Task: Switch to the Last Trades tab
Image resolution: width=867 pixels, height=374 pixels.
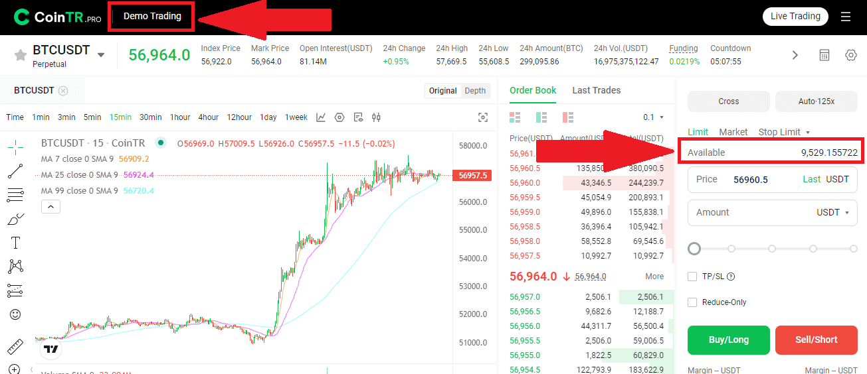Action: [x=596, y=90]
